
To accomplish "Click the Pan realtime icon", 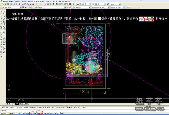I will [x=45, y=4].
